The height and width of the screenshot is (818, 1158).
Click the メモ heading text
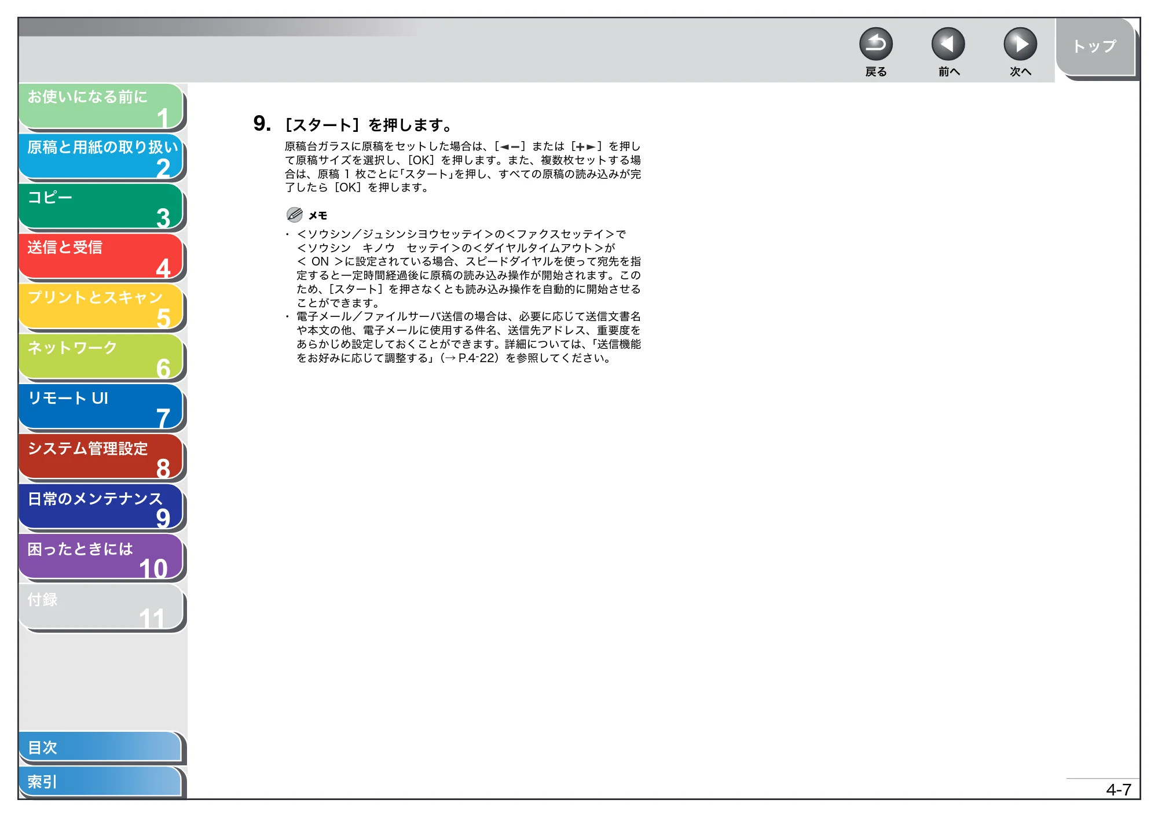click(318, 216)
